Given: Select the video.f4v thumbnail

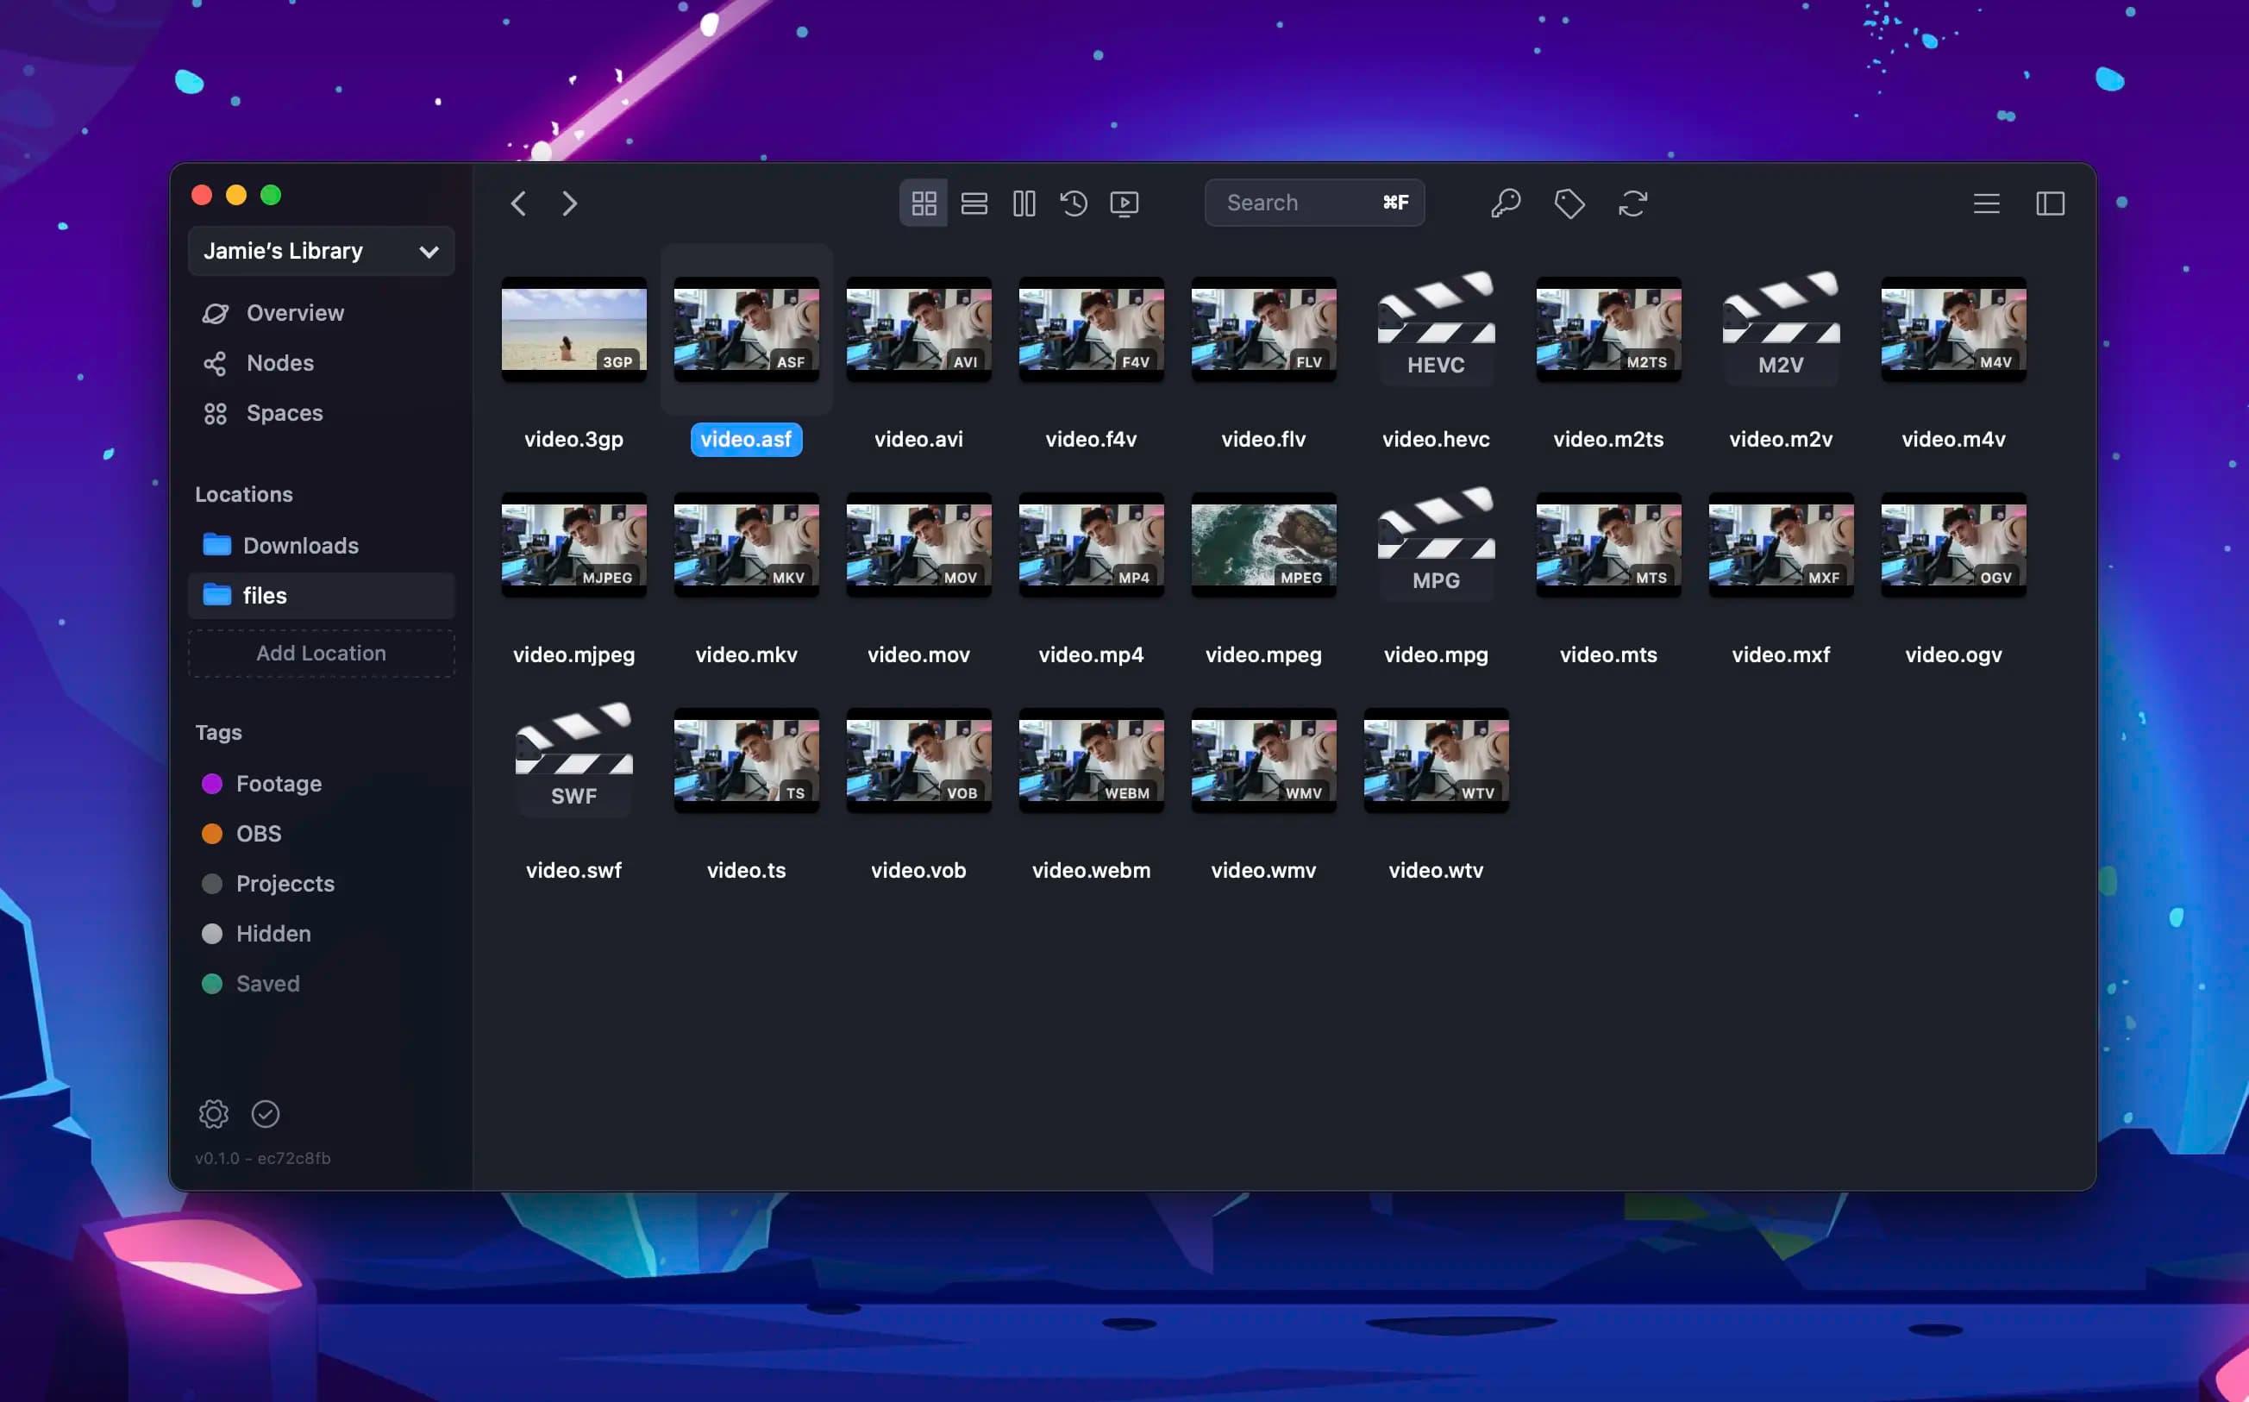Looking at the screenshot, I should [x=1092, y=329].
